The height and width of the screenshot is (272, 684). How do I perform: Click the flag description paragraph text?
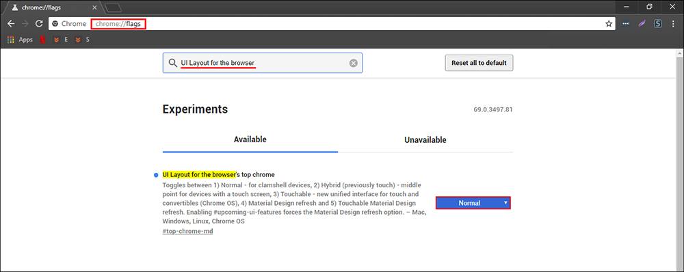(x=294, y=203)
